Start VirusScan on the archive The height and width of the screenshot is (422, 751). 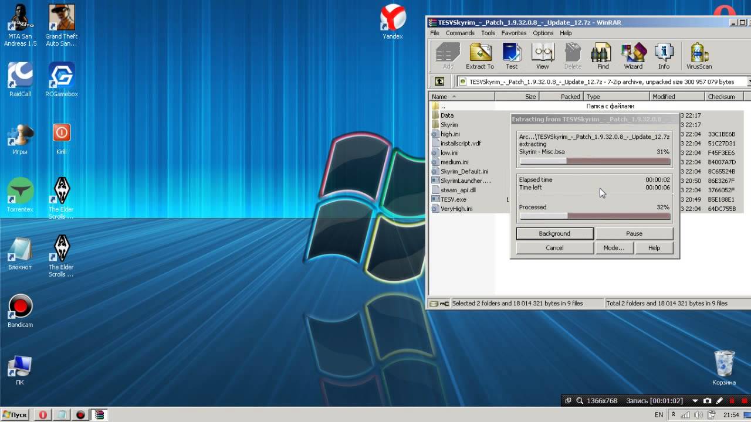click(x=699, y=56)
